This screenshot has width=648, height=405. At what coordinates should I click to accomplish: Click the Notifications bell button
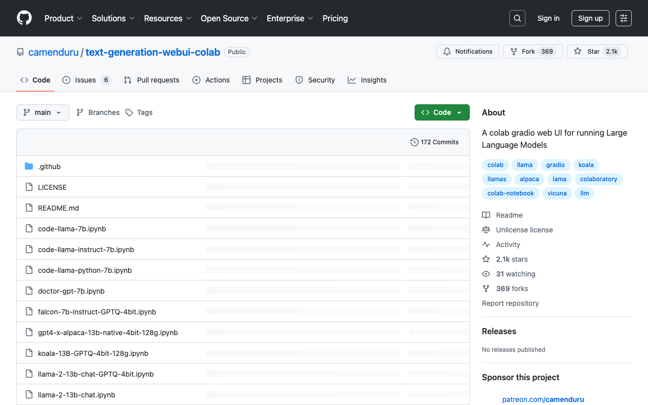[x=468, y=52]
